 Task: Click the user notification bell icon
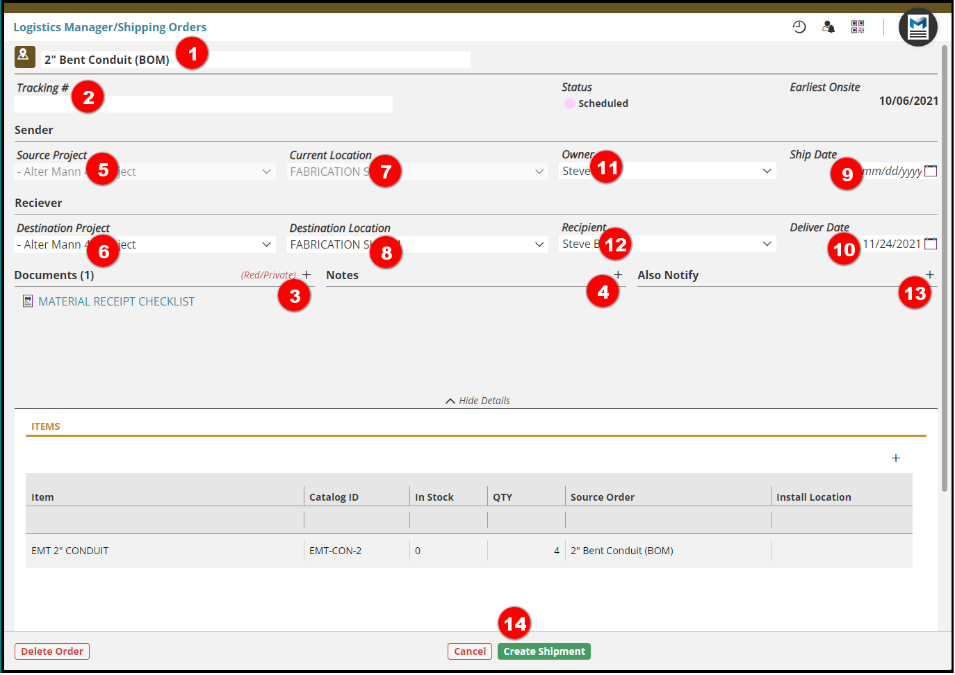(x=829, y=27)
